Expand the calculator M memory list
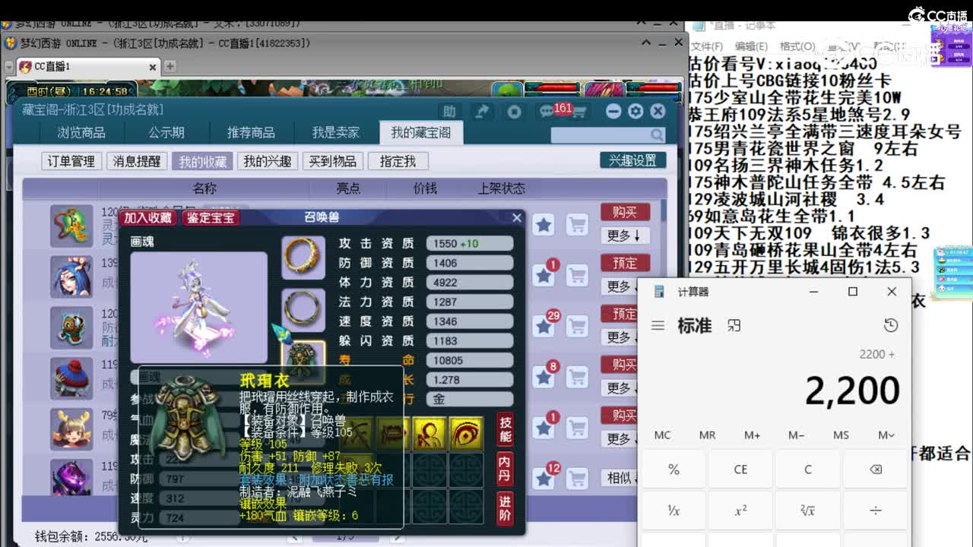This screenshot has width=973, height=547. coord(886,435)
